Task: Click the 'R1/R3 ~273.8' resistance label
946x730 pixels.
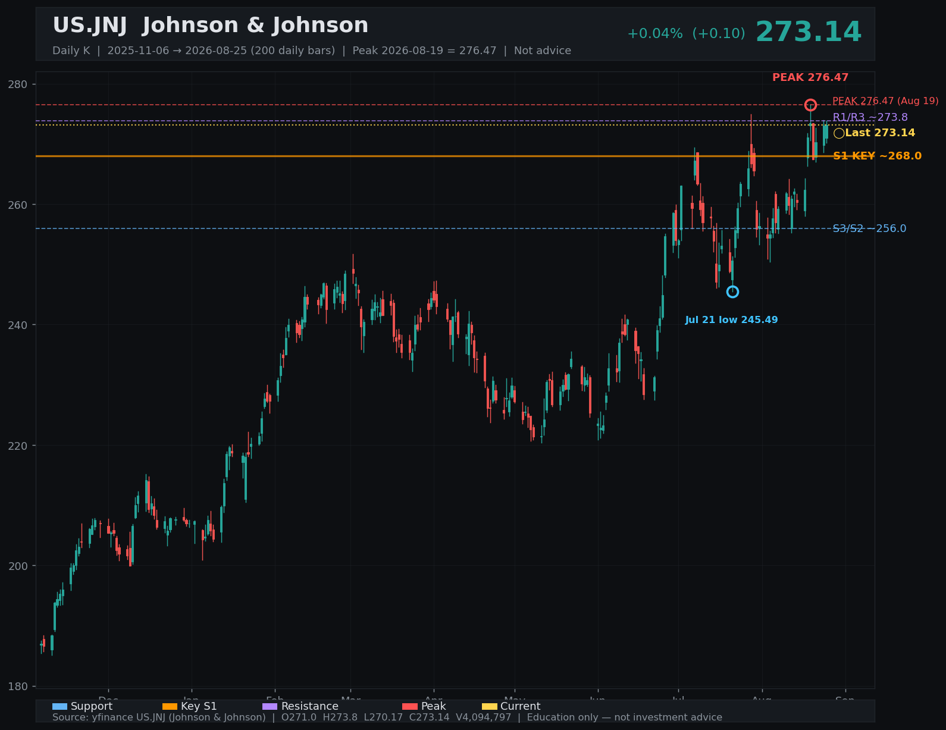Action: click(x=870, y=117)
